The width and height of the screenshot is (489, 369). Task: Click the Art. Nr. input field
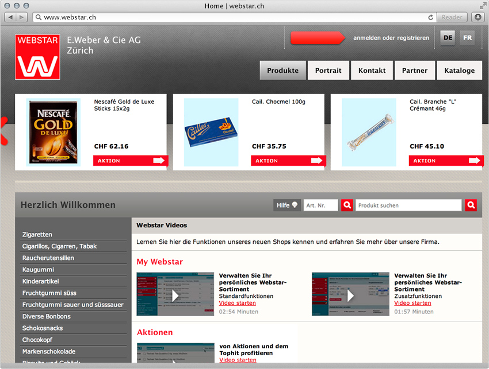[320, 205]
